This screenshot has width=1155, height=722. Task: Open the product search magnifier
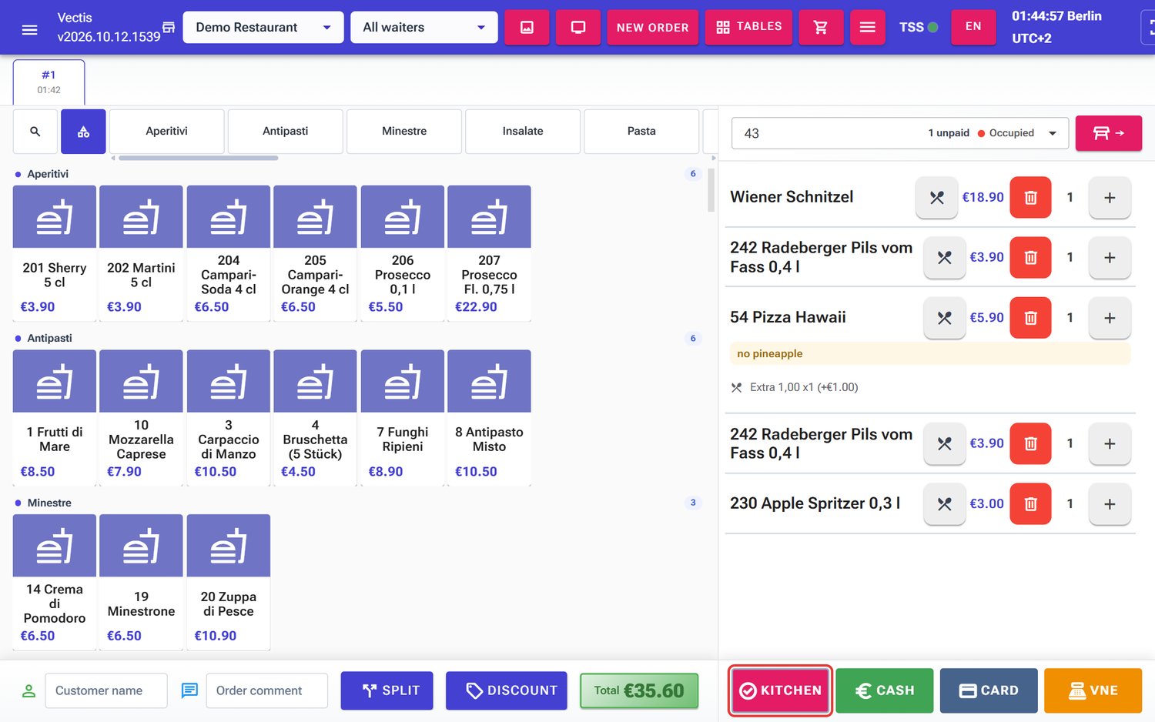[x=35, y=132]
